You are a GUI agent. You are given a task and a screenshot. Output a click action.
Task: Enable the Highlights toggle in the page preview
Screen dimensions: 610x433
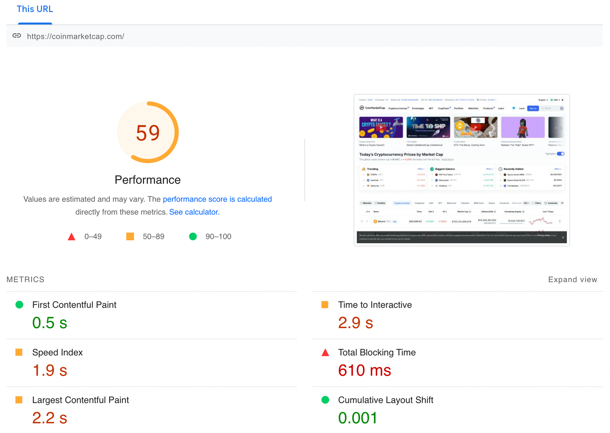tap(561, 154)
